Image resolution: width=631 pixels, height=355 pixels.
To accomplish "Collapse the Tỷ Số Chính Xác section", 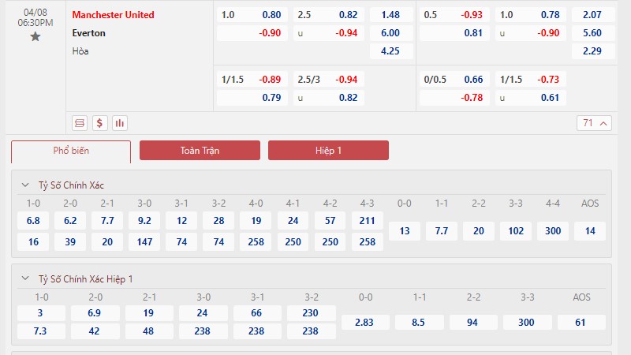I will 25,185.
